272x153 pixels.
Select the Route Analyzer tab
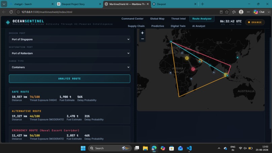click(x=202, y=19)
